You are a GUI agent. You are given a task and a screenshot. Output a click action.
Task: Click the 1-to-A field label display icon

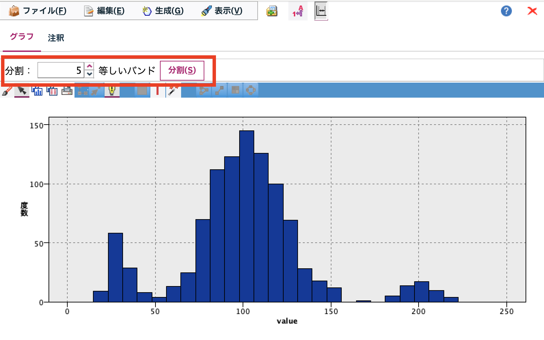click(x=298, y=11)
